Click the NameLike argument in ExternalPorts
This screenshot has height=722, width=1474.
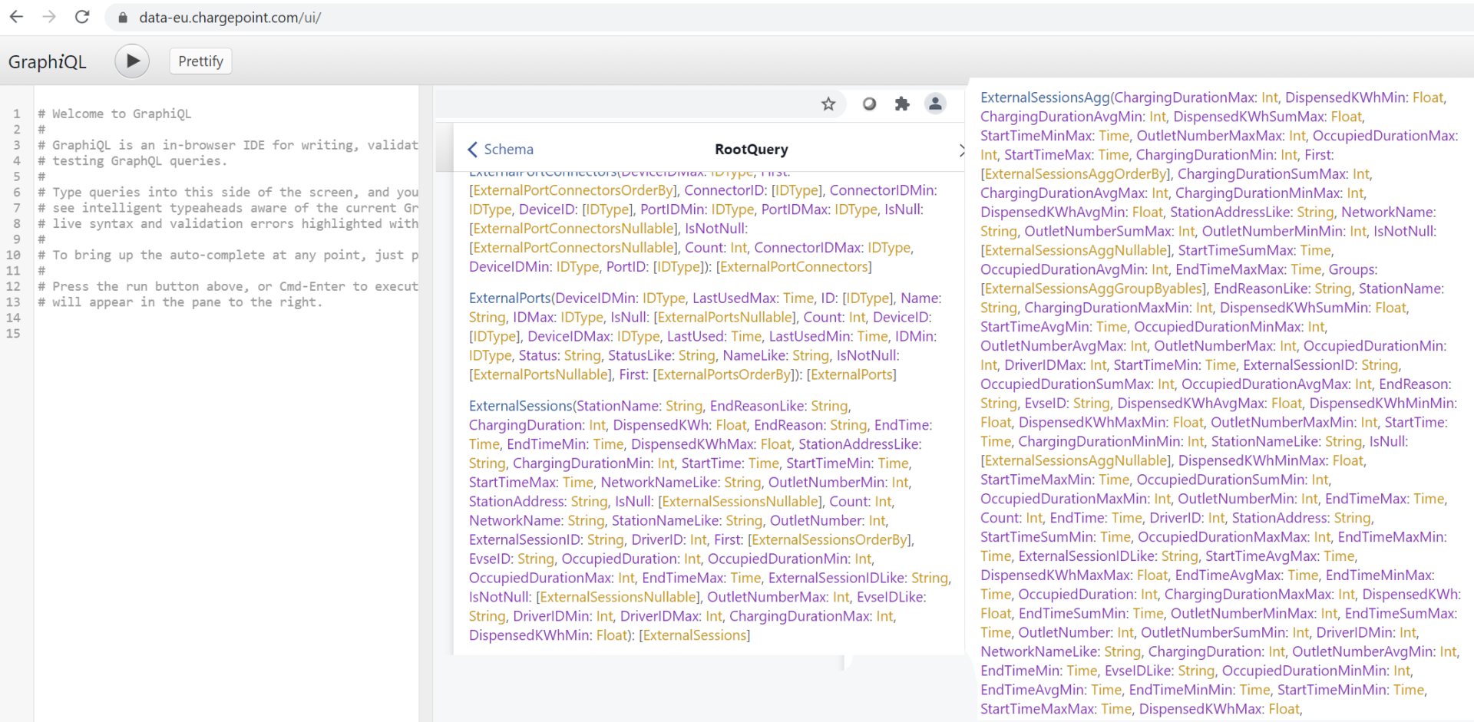(755, 355)
